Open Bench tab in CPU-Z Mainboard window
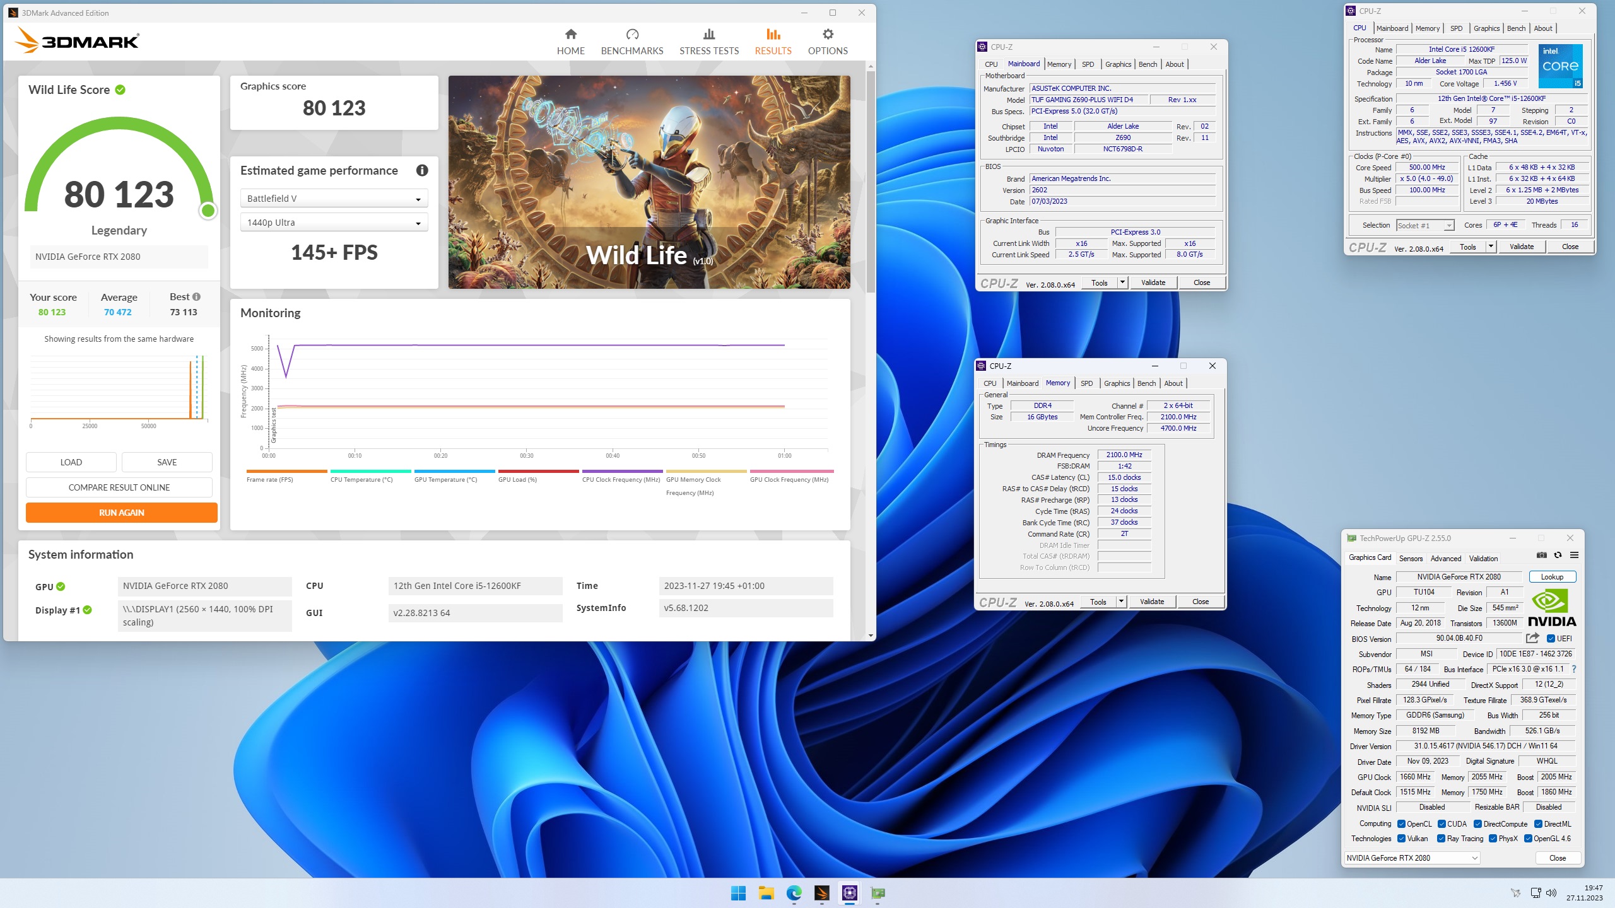The image size is (1615, 908). (1148, 64)
